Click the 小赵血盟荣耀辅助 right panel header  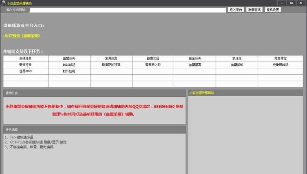tap(246, 93)
